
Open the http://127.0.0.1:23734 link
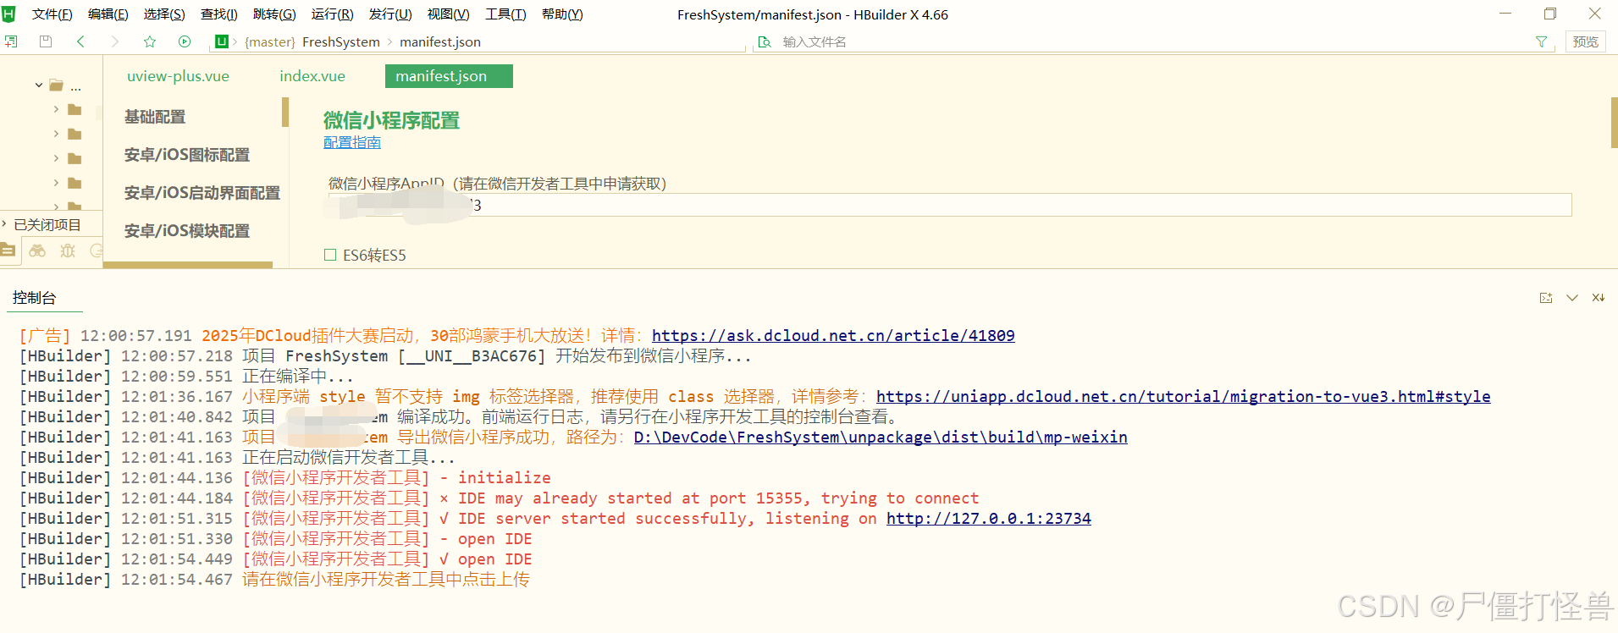pyautogui.click(x=989, y=518)
